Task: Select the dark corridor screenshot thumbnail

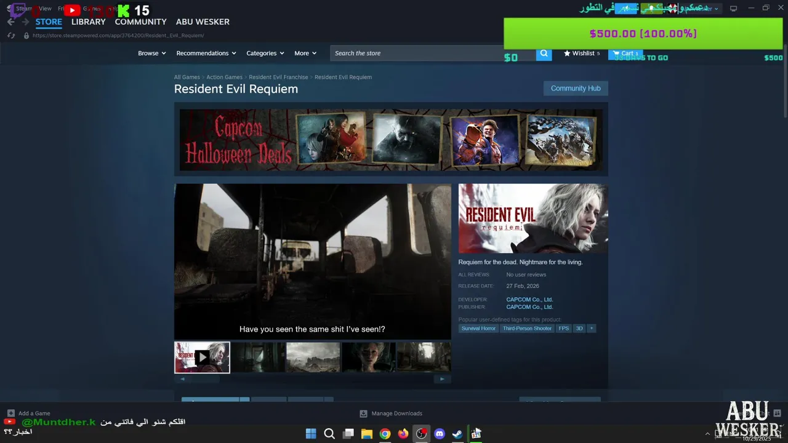Action: (257, 357)
